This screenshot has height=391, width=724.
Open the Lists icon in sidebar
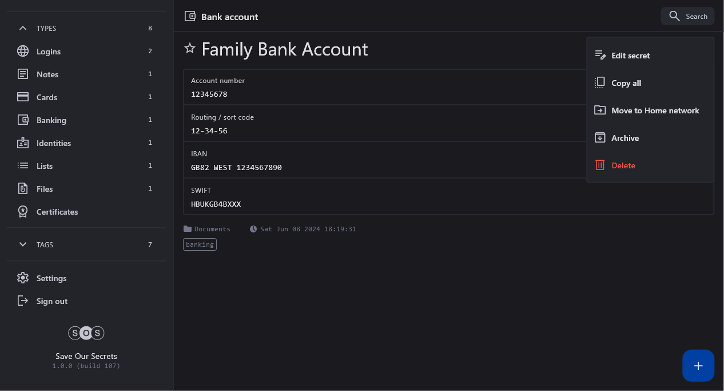(23, 166)
